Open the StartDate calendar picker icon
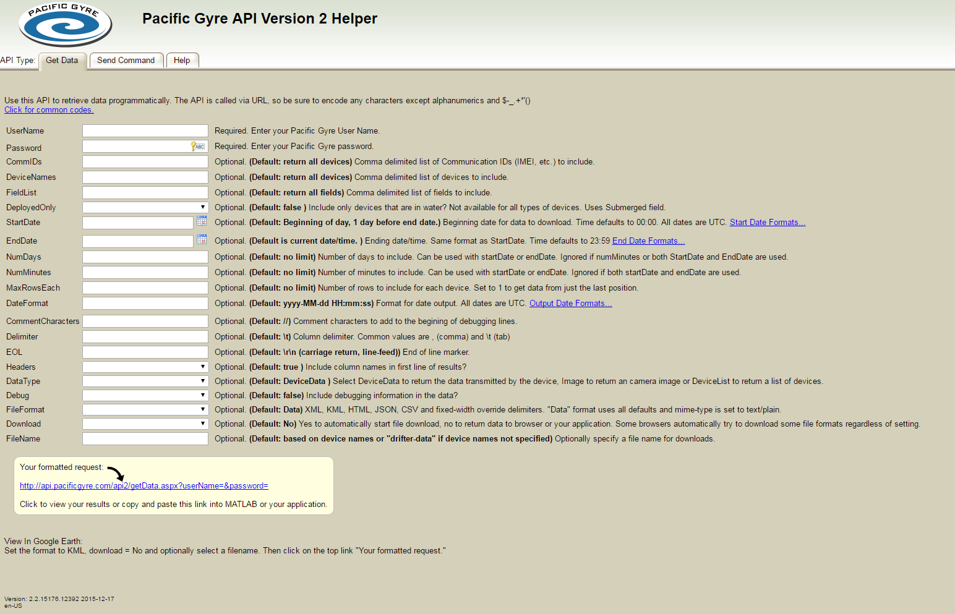 point(202,221)
